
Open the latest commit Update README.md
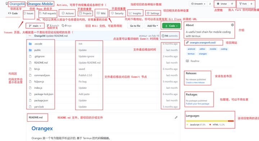click(x=57, y=36)
